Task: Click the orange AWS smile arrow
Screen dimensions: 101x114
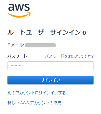Action: (19, 15)
